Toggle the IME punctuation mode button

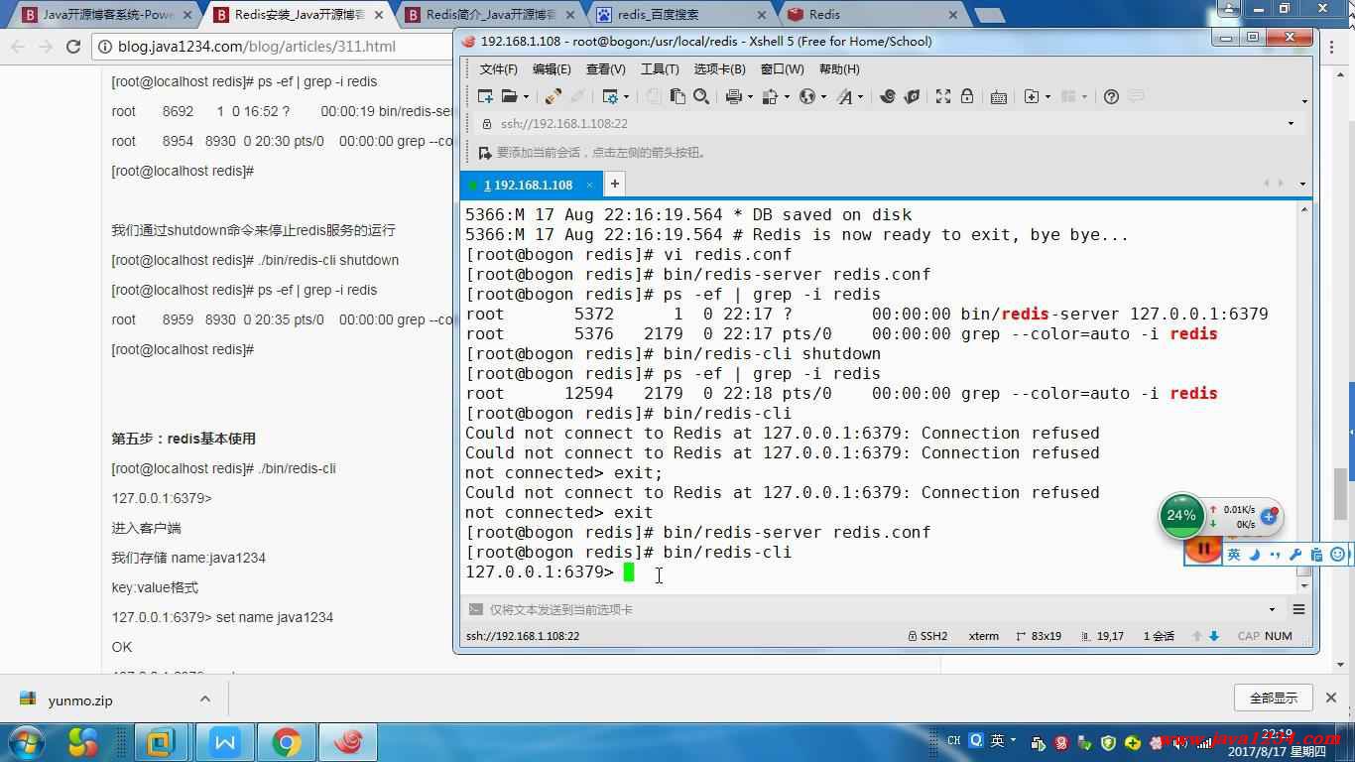pyautogui.click(x=1275, y=555)
